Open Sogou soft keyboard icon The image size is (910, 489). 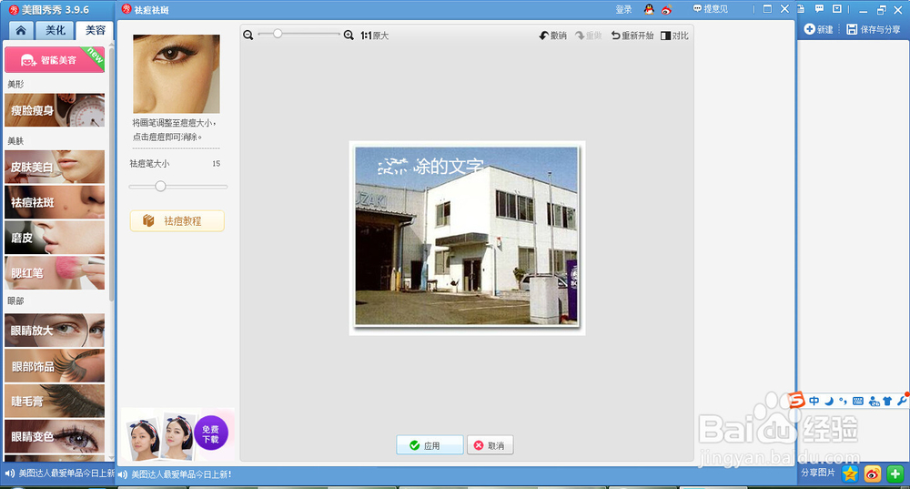point(858,402)
